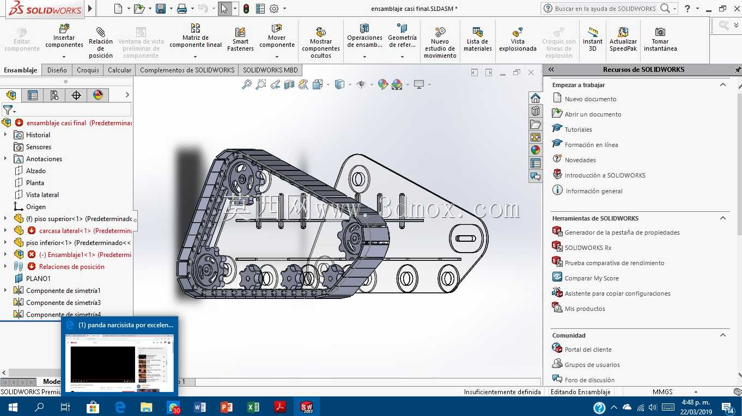742x416 pixels.
Task: Click Actualizar SpeedPak
Action: [623, 39]
